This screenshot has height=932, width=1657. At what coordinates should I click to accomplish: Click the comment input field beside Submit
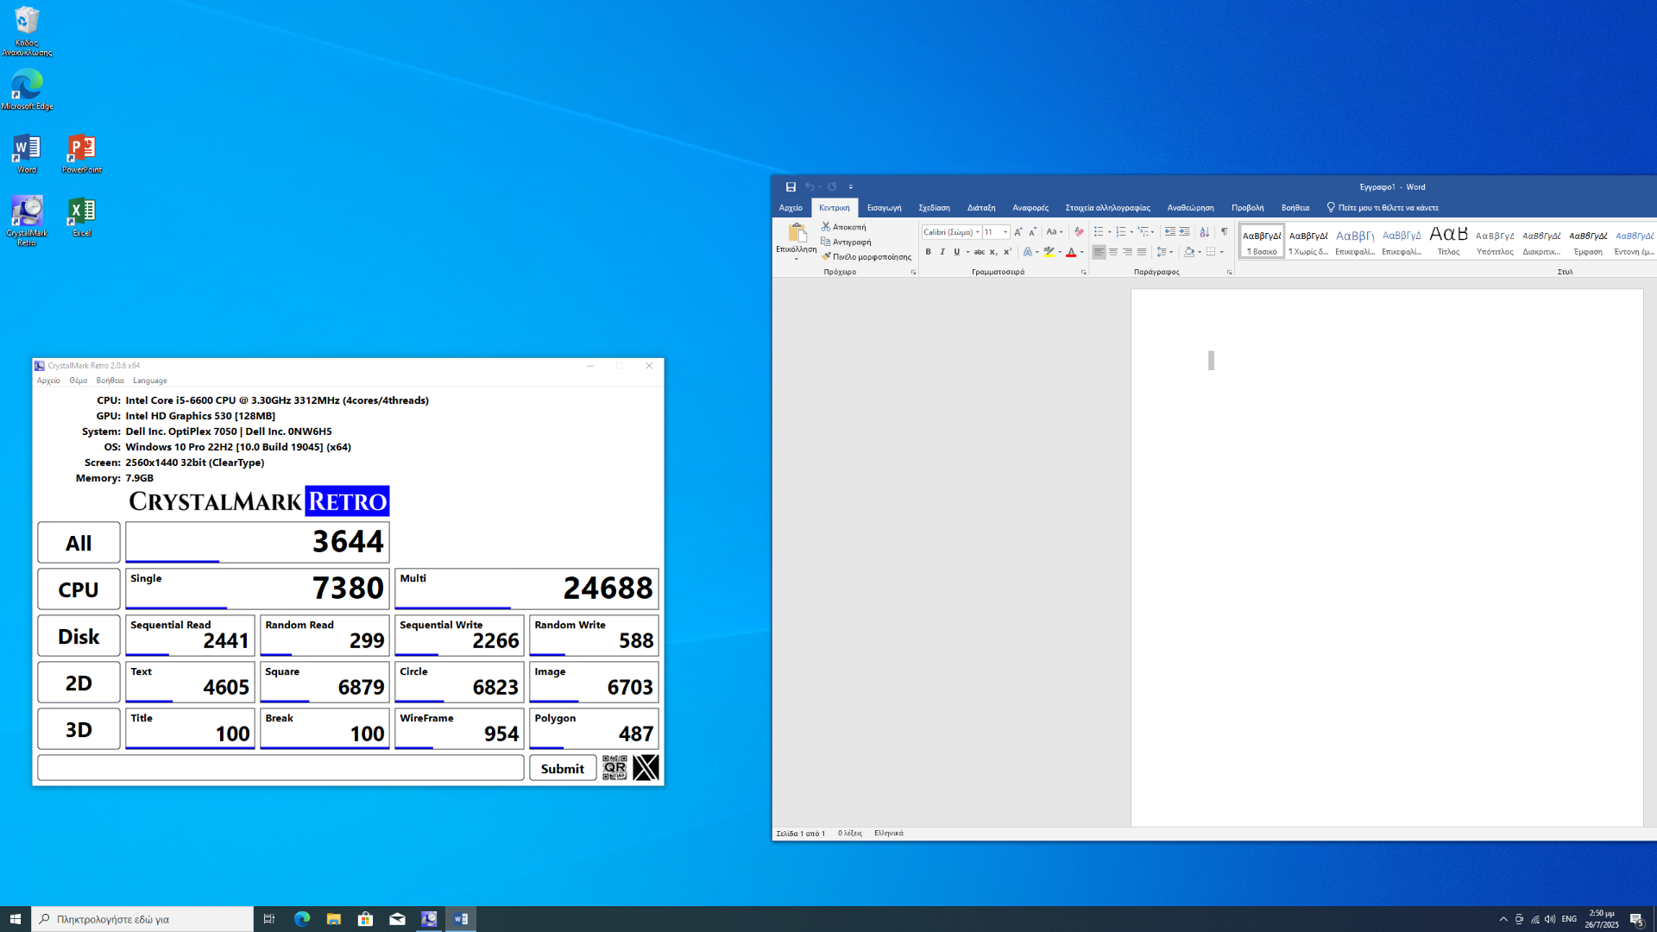click(280, 768)
